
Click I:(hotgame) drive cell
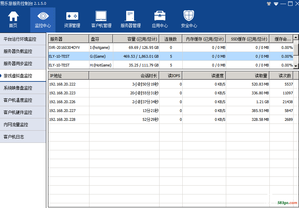coord(100,48)
